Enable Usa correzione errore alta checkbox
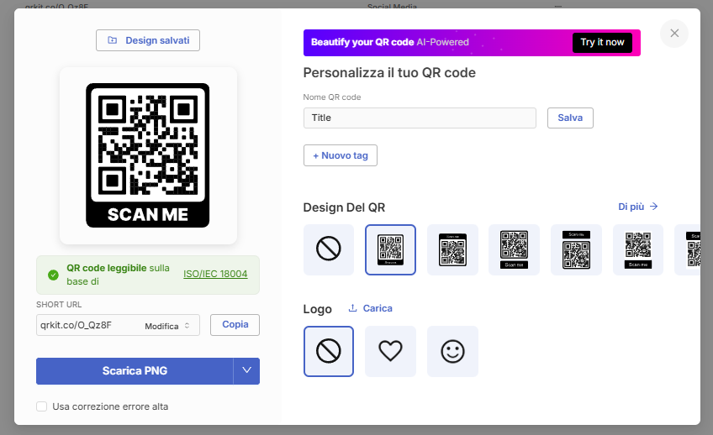This screenshot has width=713, height=435. coord(42,406)
